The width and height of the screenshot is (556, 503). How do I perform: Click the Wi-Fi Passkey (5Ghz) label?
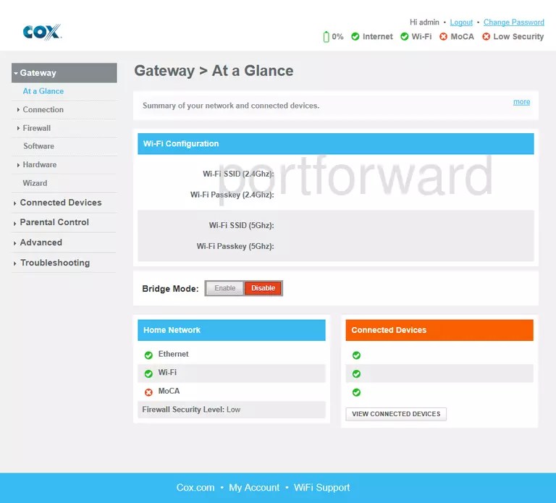coord(235,246)
